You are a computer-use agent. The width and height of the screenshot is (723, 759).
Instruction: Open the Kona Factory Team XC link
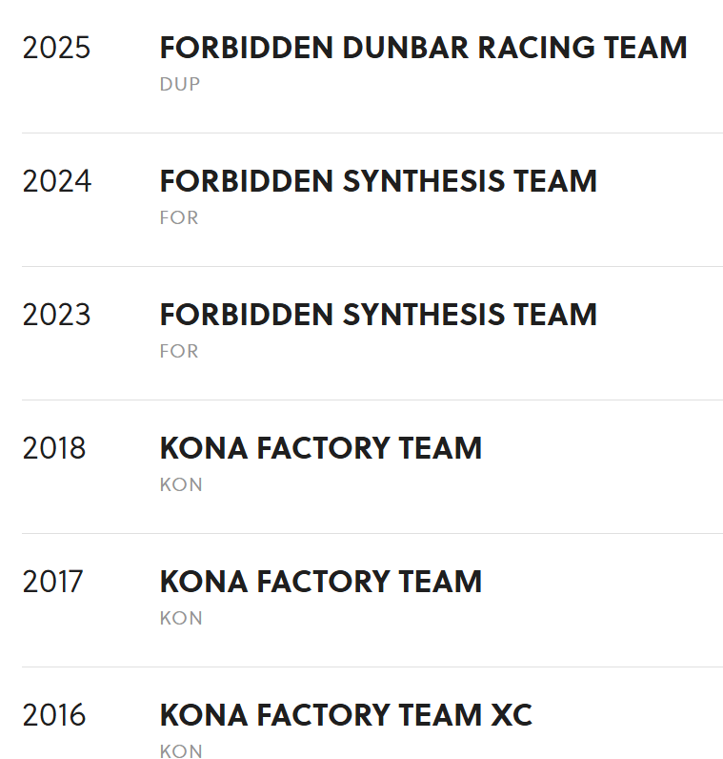346,715
